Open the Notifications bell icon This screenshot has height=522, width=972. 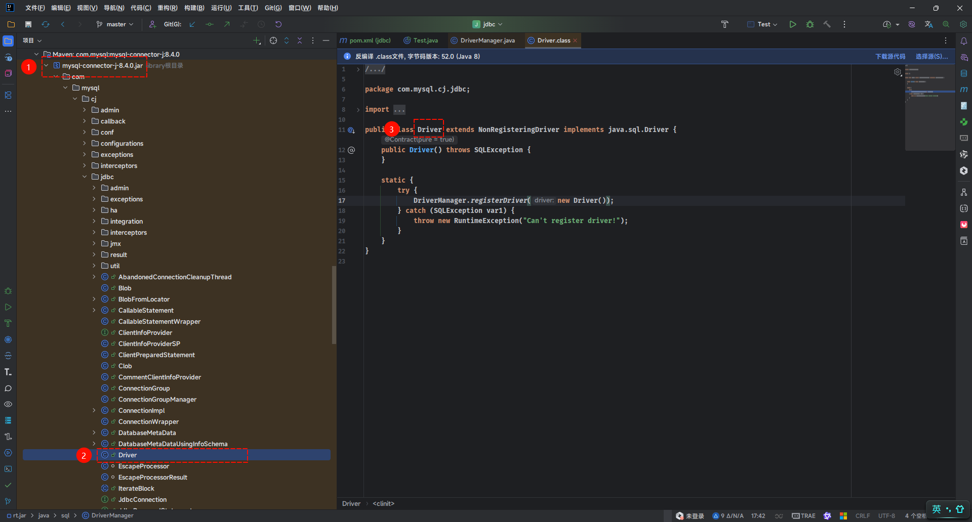coord(964,41)
